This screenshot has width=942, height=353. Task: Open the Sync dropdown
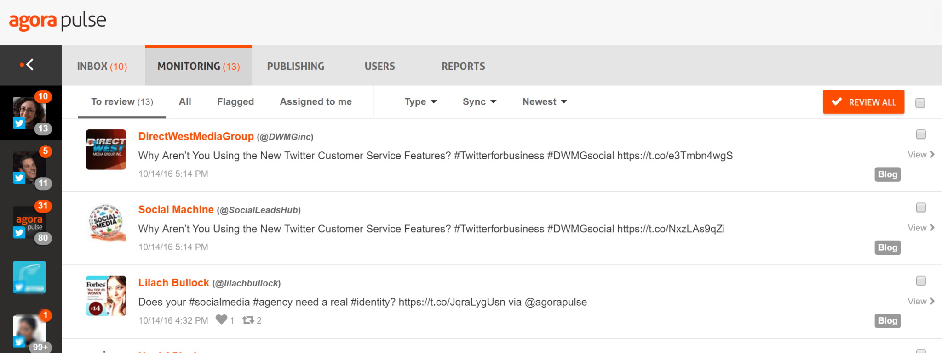[479, 102]
